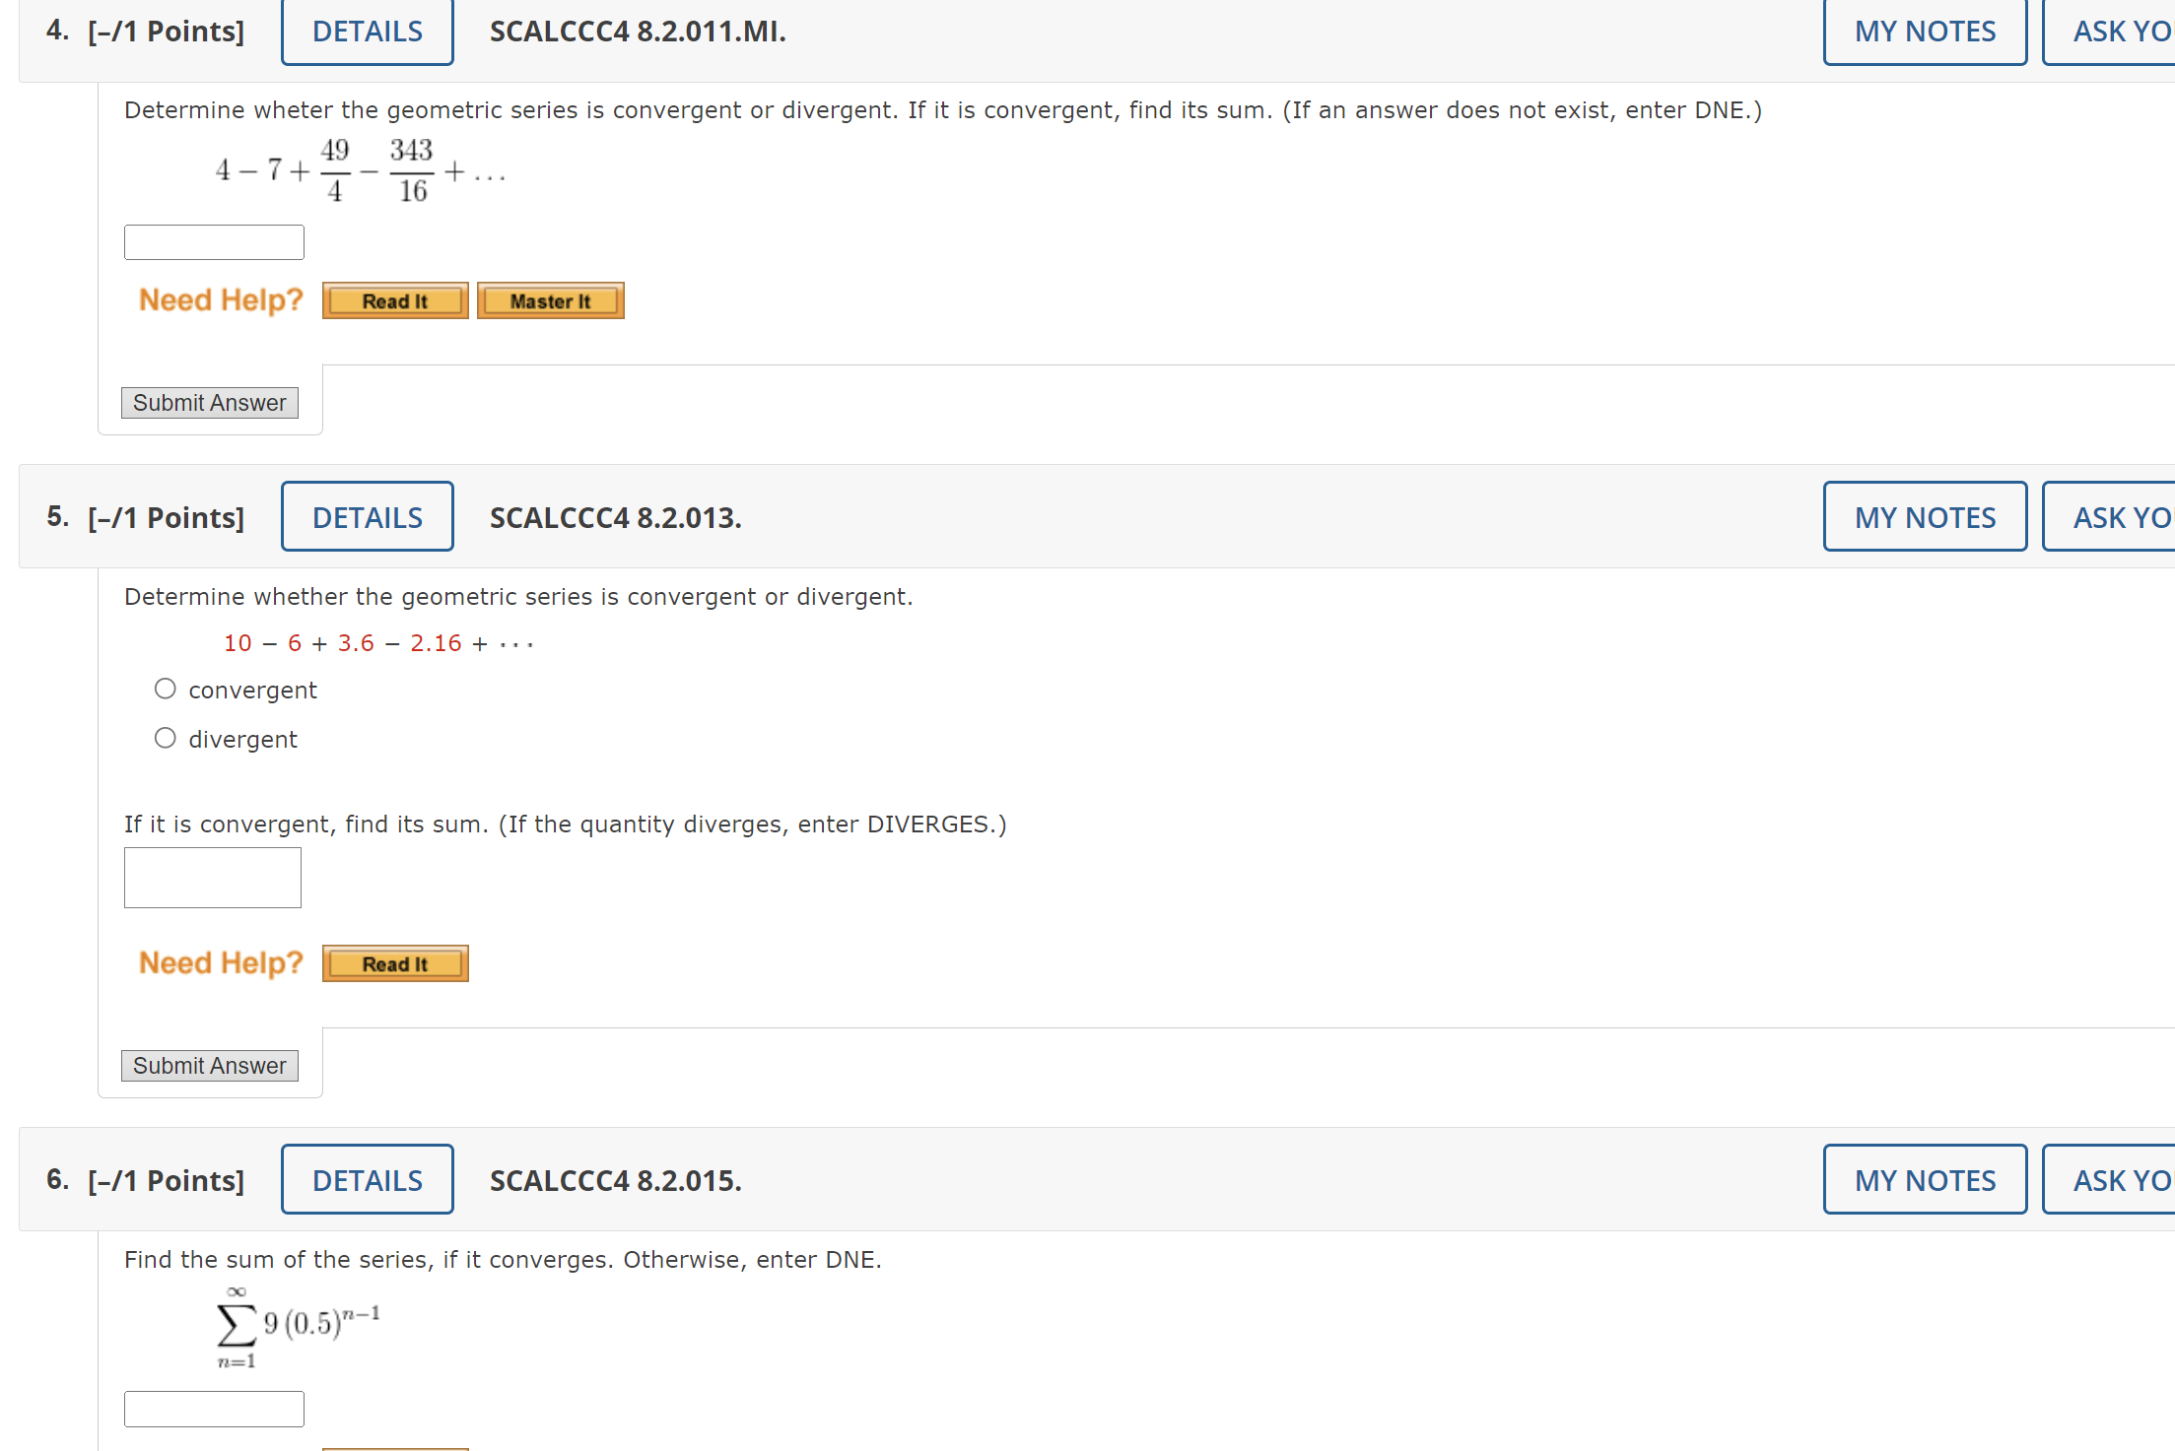Click the SCALCCC4 8.2.013 question heading
The width and height of the screenshot is (2175, 1451).
pos(615,517)
